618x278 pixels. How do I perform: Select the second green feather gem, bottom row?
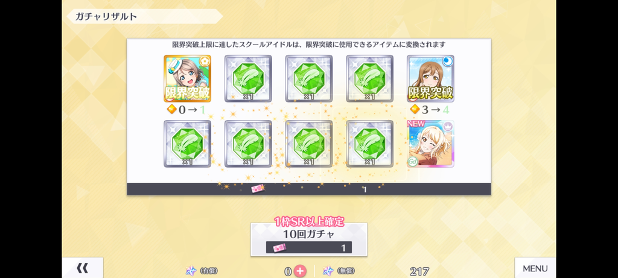click(248, 144)
